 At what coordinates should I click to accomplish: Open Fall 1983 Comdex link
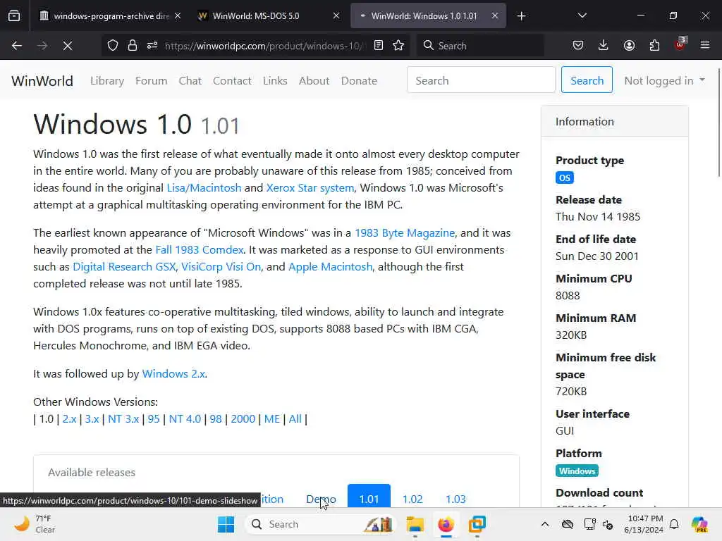pos(200,250)
